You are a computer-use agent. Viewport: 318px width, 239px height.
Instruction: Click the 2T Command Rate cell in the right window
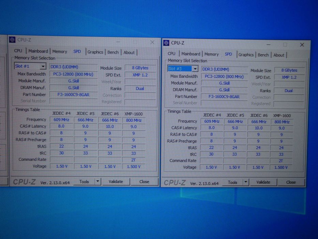281,161
